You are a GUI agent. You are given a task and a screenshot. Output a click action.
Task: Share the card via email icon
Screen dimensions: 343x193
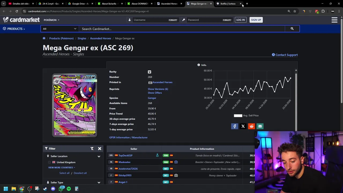point(260,126)
